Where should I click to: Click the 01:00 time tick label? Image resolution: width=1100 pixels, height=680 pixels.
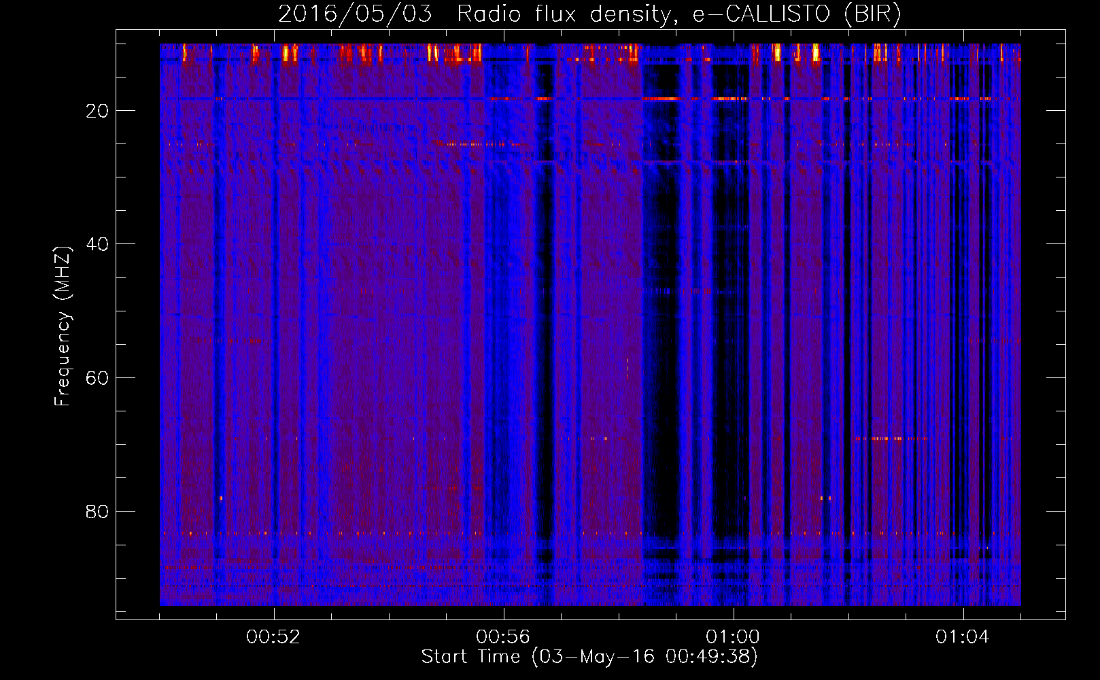pyautogui.click(x=733, y=637)
